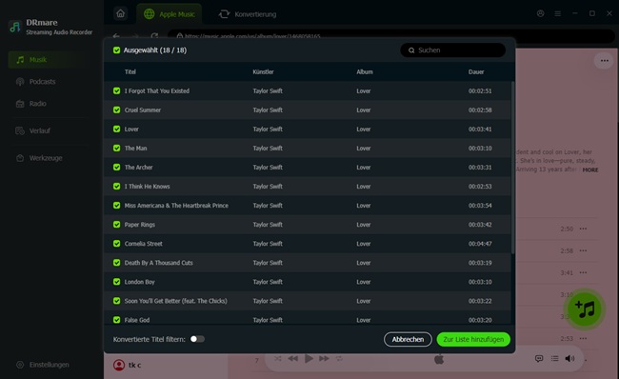Toggle Konvertierte Titel filtern switch
The width and height of the screenshot is (619, 379).
(197, 339)
